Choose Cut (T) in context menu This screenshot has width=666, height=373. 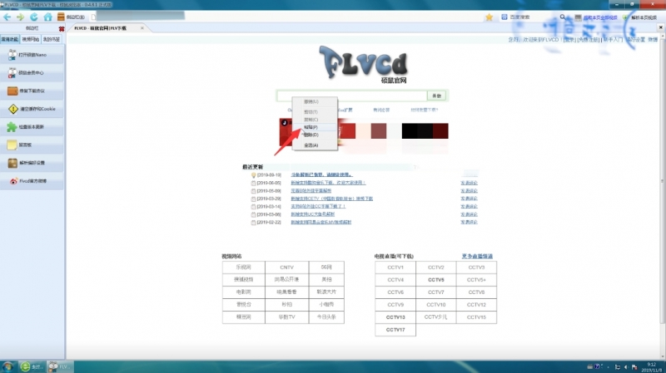315,112
